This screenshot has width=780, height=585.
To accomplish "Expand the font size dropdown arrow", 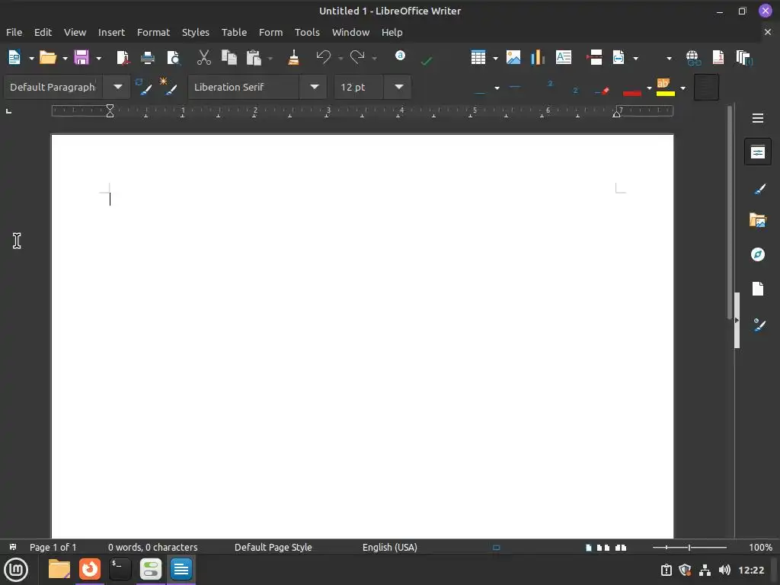I will (399, 87).
